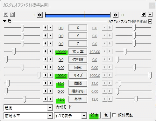Open the 色 color picker button

106,115
